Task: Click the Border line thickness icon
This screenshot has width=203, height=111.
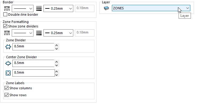Action: [39, 8]
